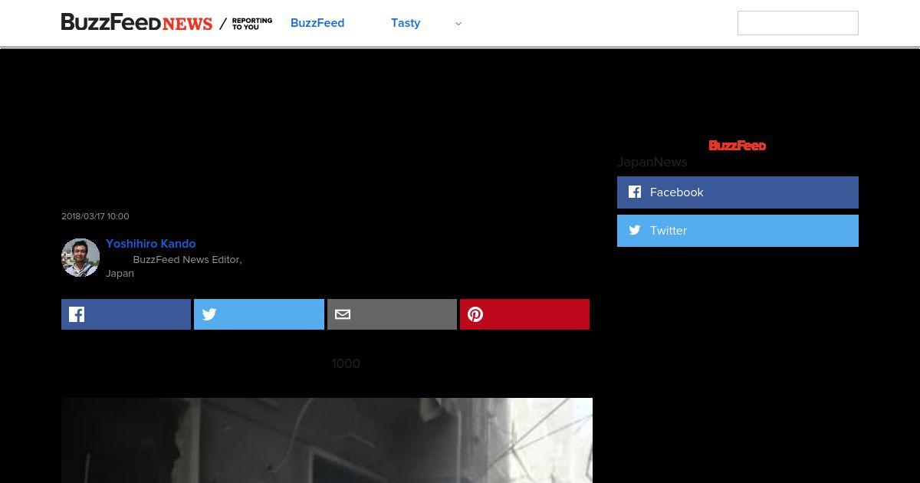Screen dimensions: 920x483
Task: Click the JapanNews sidebar text
Action: (x=652, y=163)
